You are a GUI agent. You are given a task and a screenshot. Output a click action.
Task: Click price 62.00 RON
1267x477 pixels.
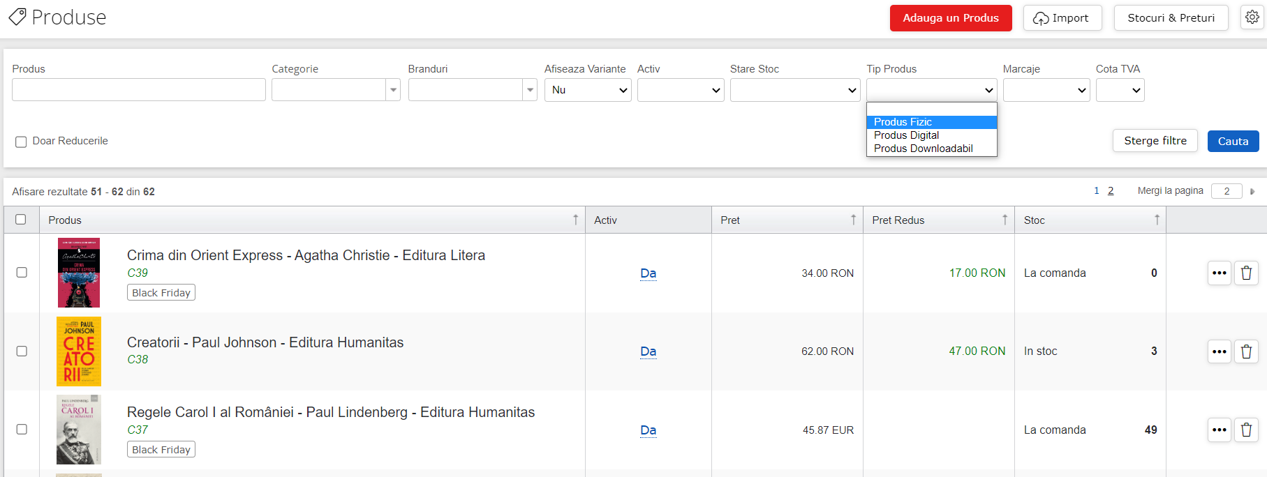tap(828, 351)
